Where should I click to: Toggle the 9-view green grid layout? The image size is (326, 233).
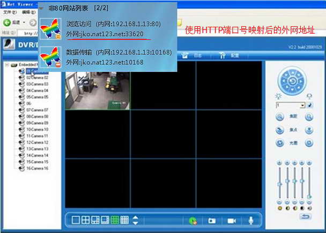click(115, 220)
